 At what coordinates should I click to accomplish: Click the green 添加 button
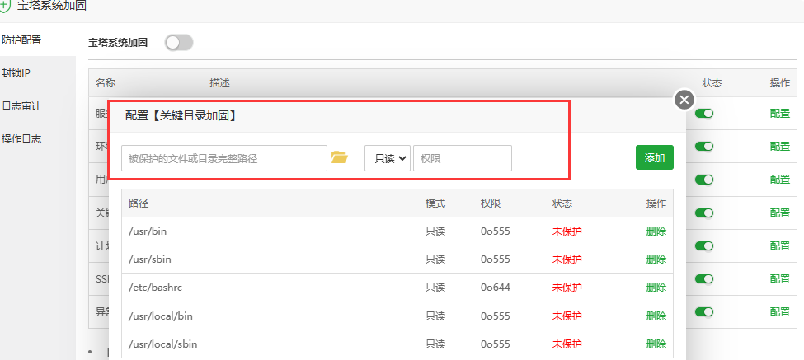click(654, 157)
